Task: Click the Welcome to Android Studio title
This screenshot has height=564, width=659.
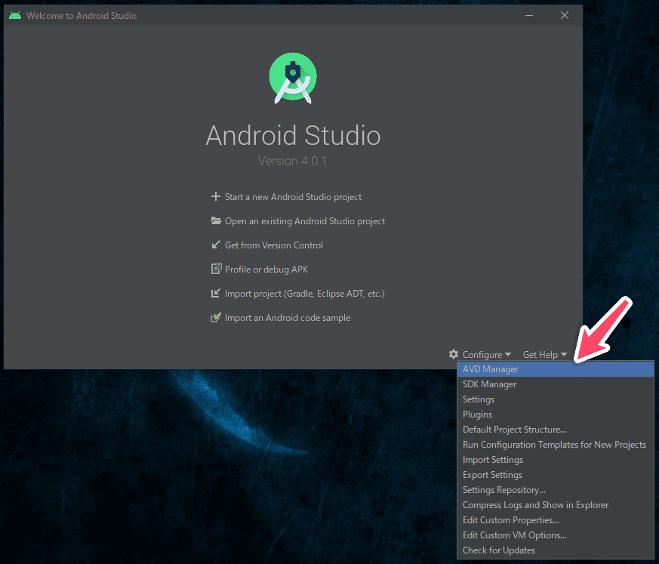Action: tap(82, 16)
